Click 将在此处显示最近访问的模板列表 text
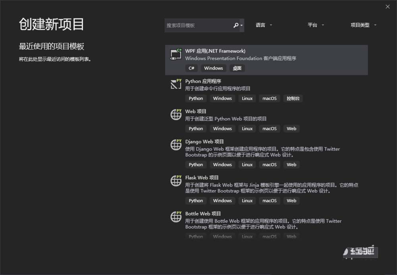 click(55, 59)
